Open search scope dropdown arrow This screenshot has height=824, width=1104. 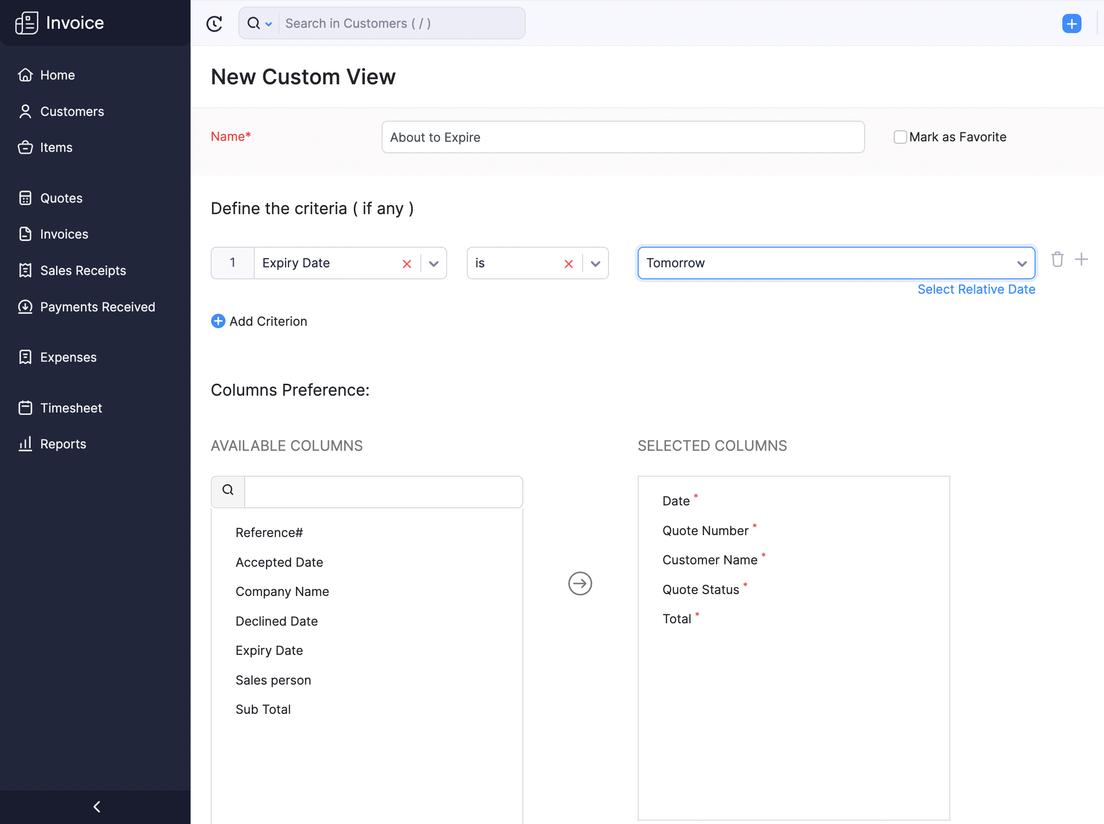(x=269, y=24)
